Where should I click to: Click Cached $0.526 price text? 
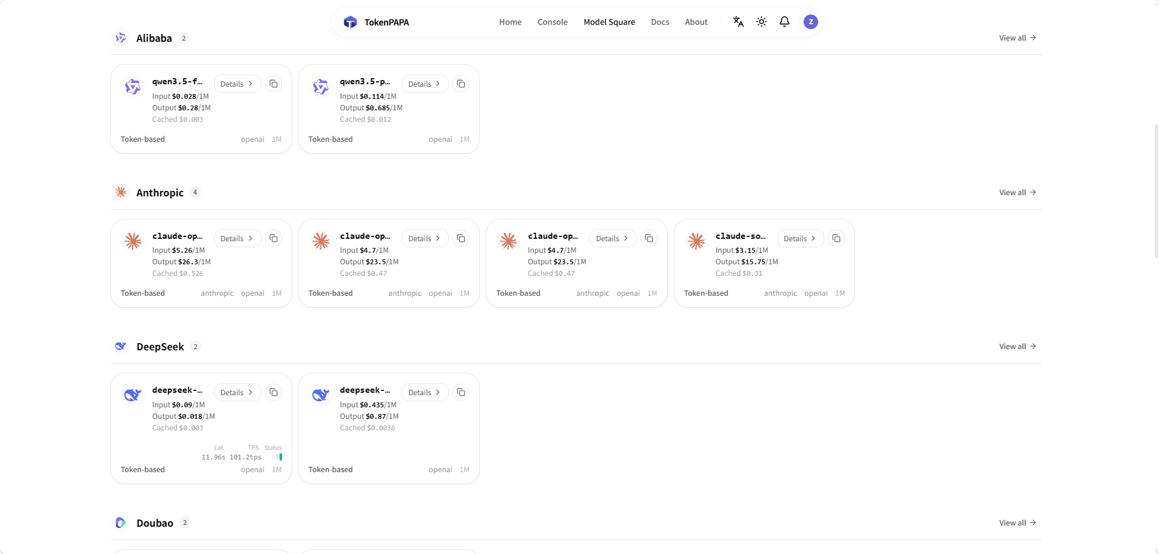pos(178,273)
